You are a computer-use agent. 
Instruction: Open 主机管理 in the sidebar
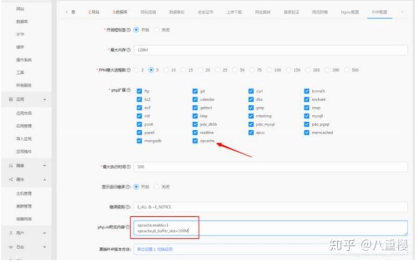(24, 194)
